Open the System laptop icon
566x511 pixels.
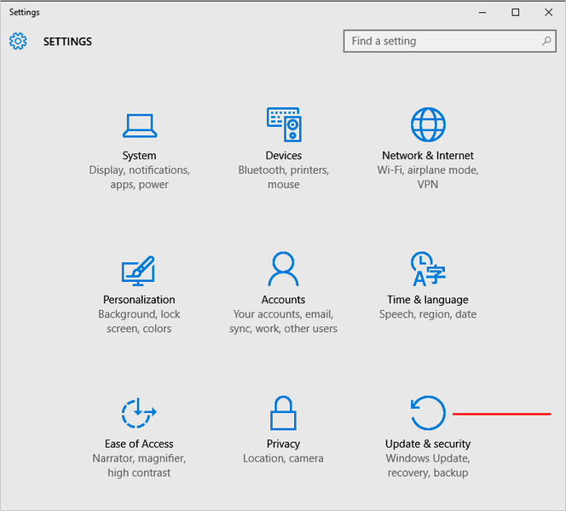[139, 126]
